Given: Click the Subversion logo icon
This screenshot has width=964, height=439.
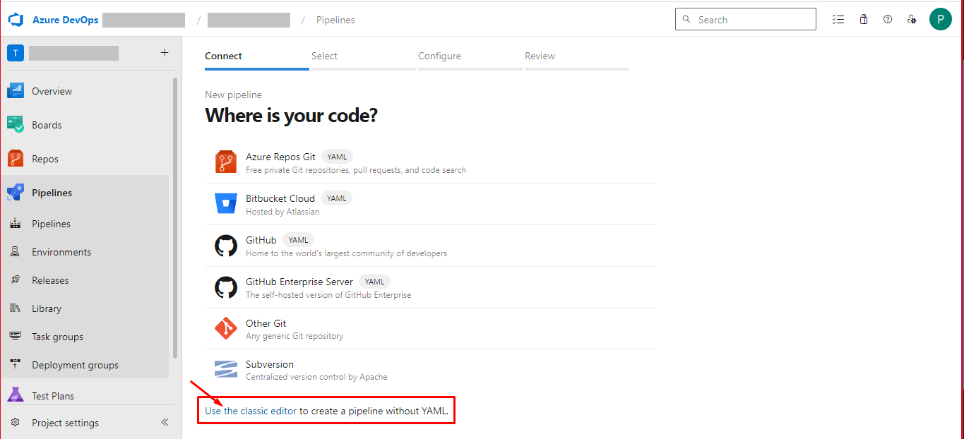Looking at the screenshot, I should click(226, 370).
